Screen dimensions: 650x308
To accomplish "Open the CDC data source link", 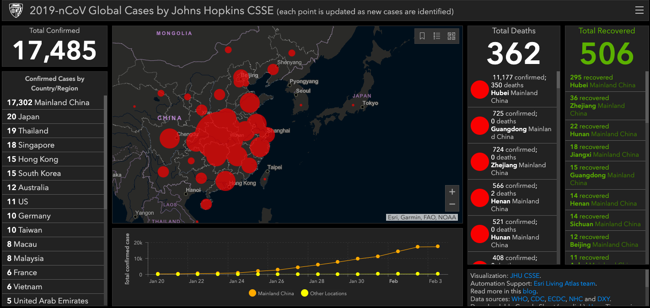I will [537, 299].
